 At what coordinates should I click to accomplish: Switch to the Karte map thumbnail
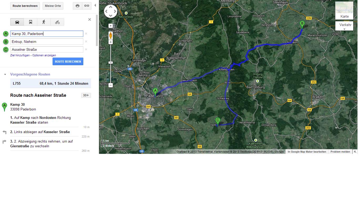tap(344, 11)
